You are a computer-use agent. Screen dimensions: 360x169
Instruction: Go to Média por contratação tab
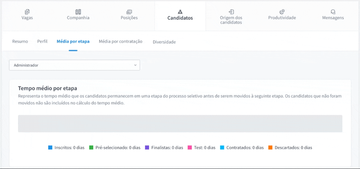click(x=121, y=42)
